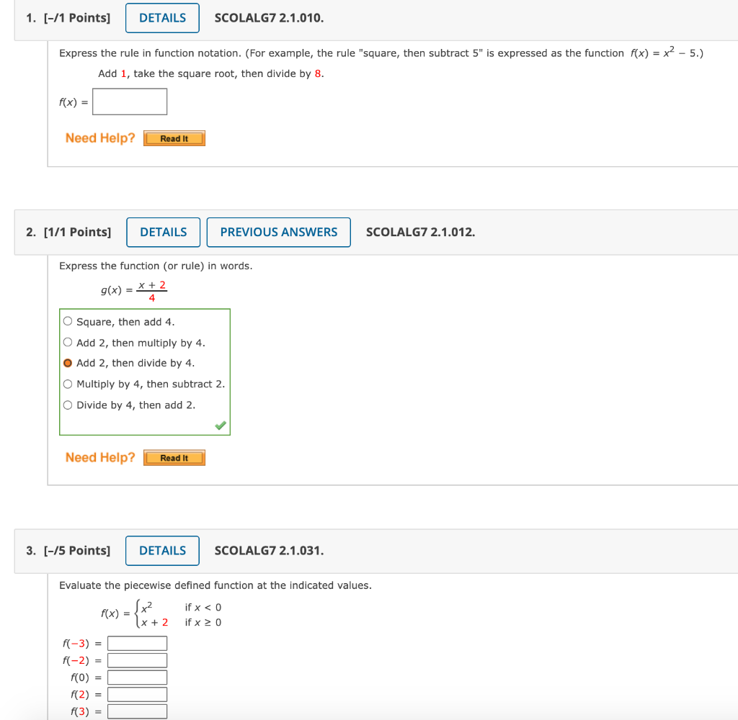The image size is (738, 720).
Task: Select 'Multiply by 4, then subtract 2'
Action: tap(67, 384)
